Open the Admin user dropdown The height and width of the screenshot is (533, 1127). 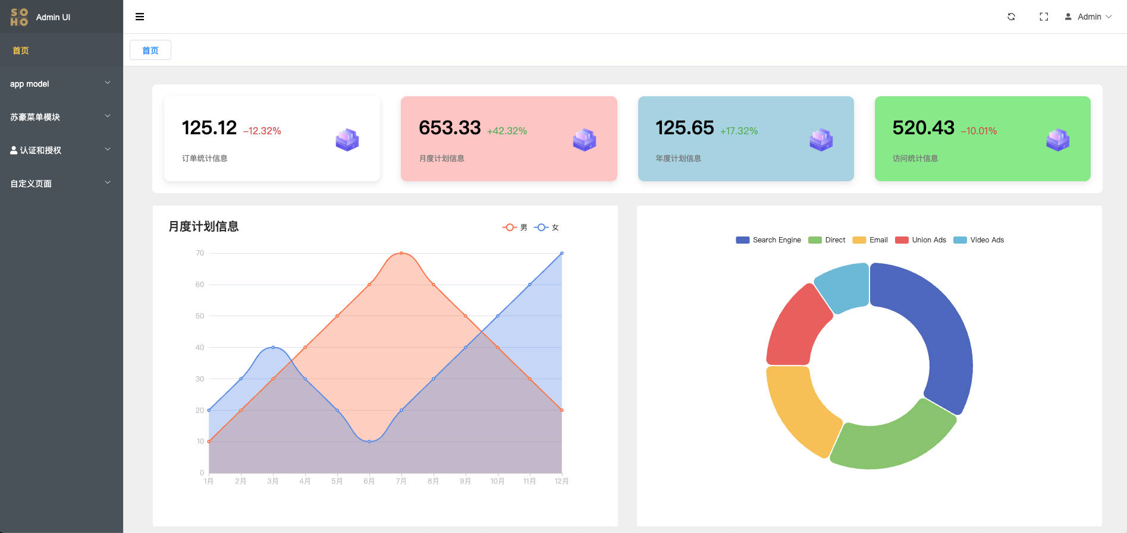pyautogui.click(x=1088, y=17)
